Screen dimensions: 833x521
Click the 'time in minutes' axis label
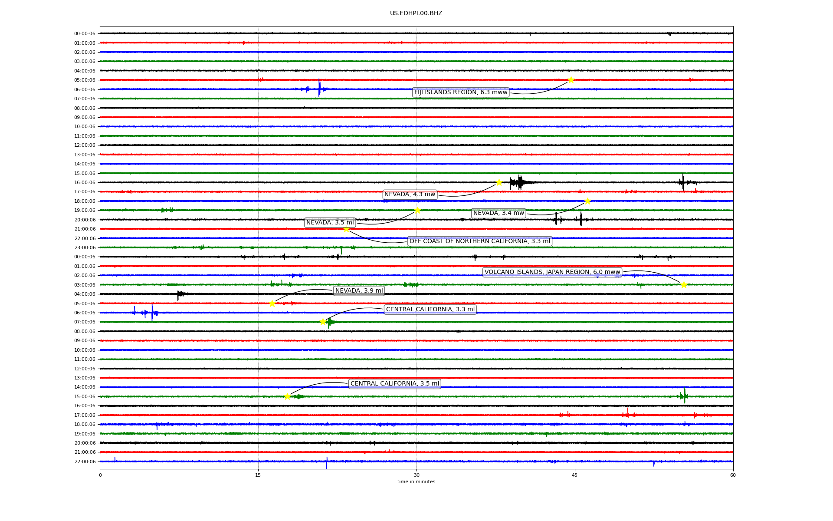pos(416,482)
